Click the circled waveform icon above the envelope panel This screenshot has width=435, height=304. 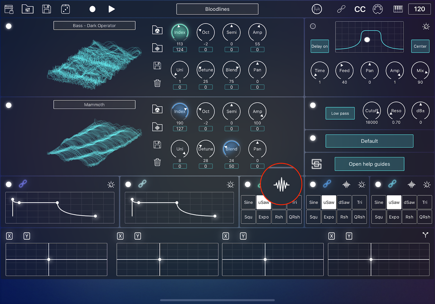click(282, 185)
